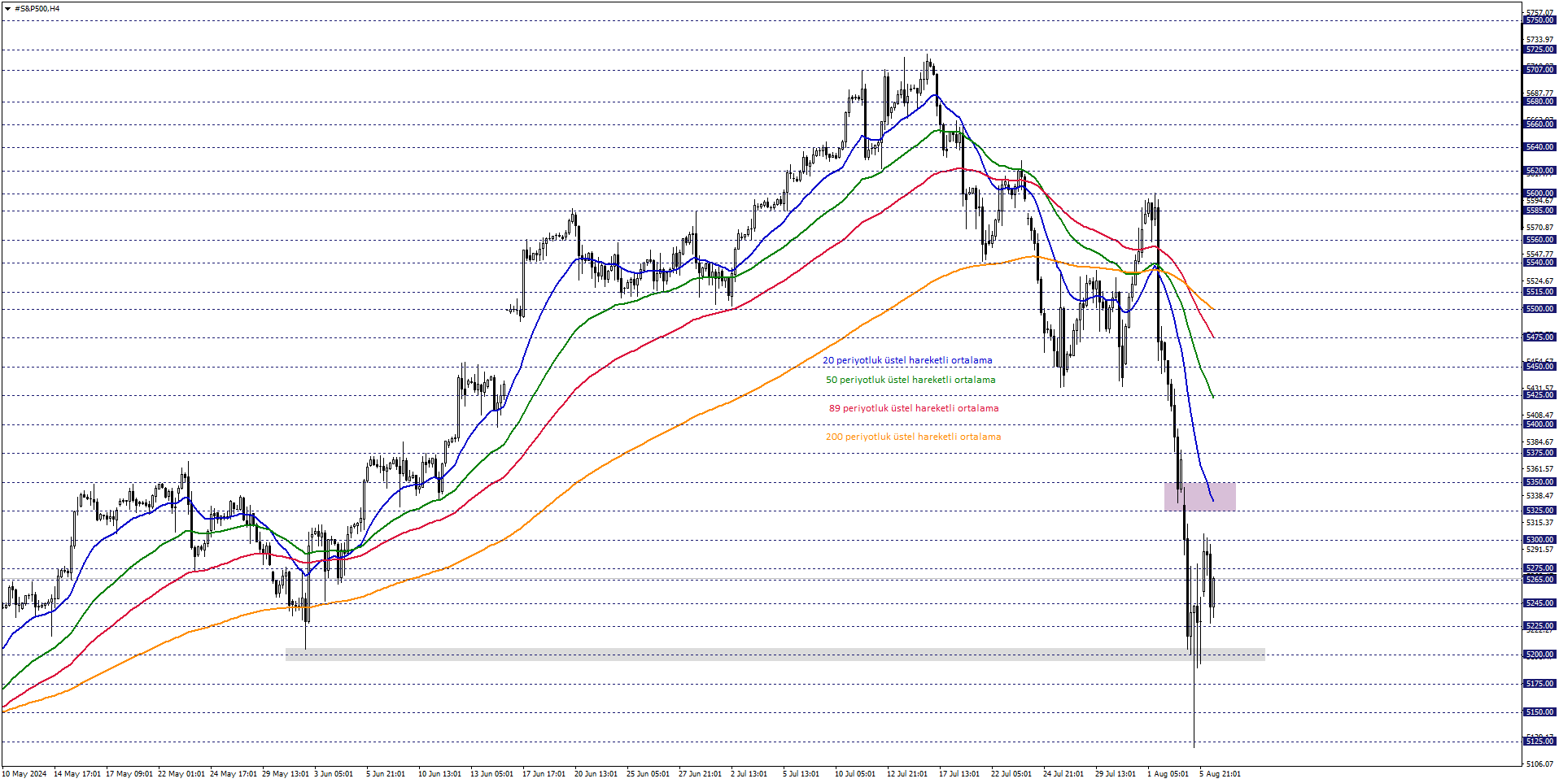Click the 29 May 13:01 time label

tap(286, 774)
